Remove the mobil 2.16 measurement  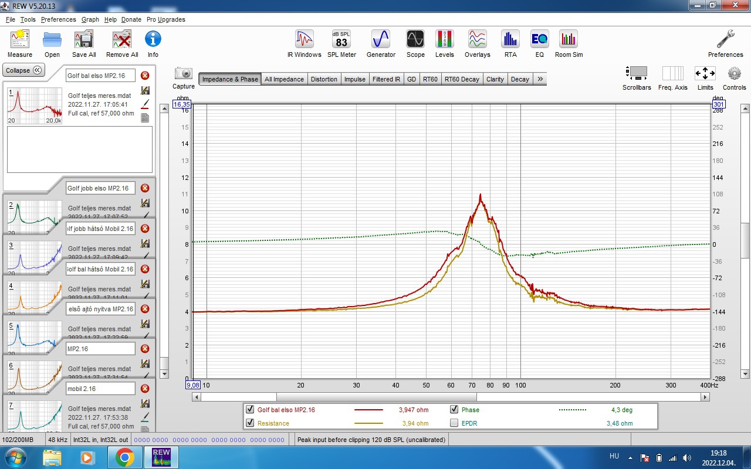tap(145, 389)
